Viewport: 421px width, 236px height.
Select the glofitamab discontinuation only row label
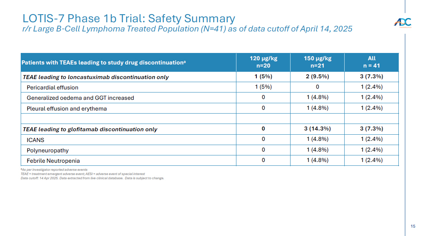pos(90,129)
